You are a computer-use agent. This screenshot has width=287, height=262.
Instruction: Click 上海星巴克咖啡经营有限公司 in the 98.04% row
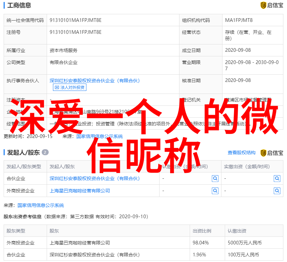[80, 243]
